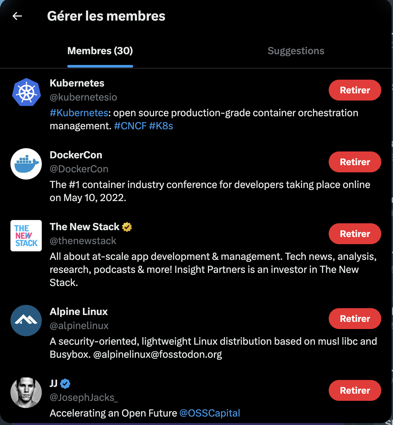Open the @kubernetesio handle
Viewport: 393px width, 425px height.
(83, 97)
